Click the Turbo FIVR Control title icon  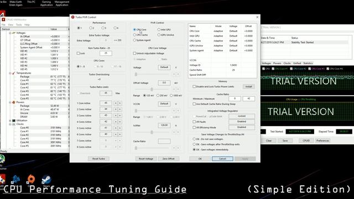click(x=72, y=17)
